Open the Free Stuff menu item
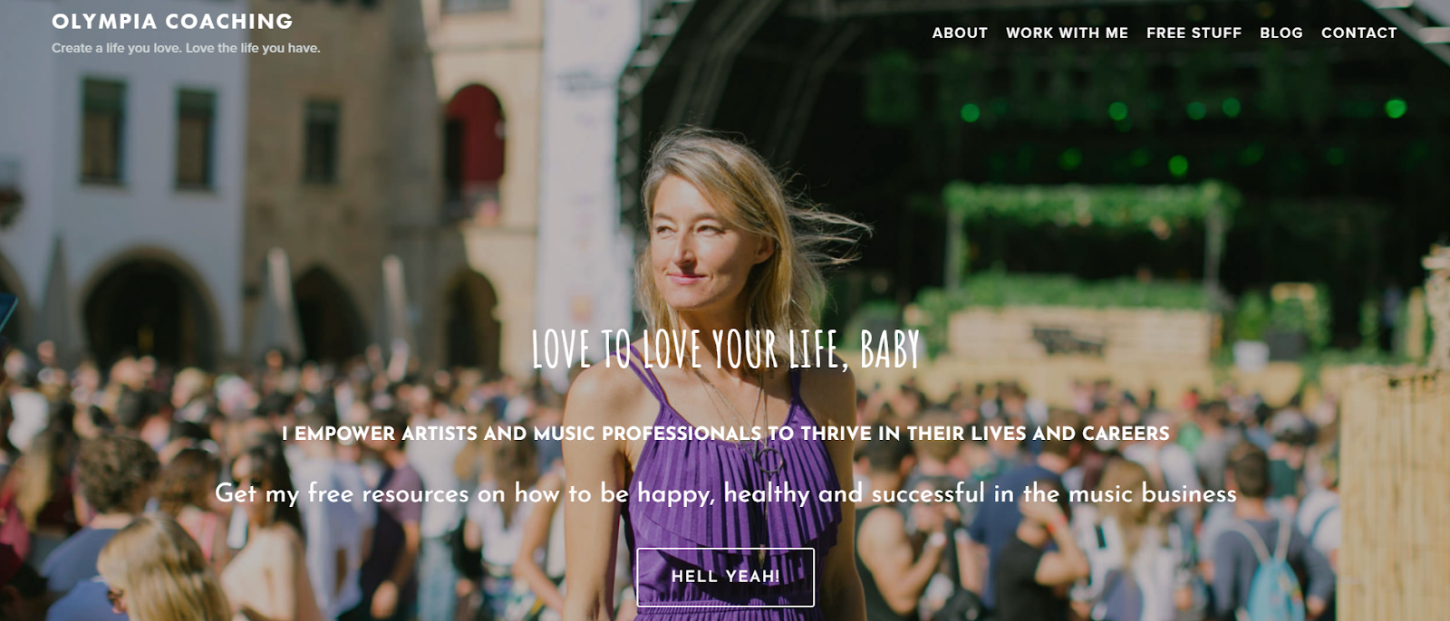 tap(1194, 33)
